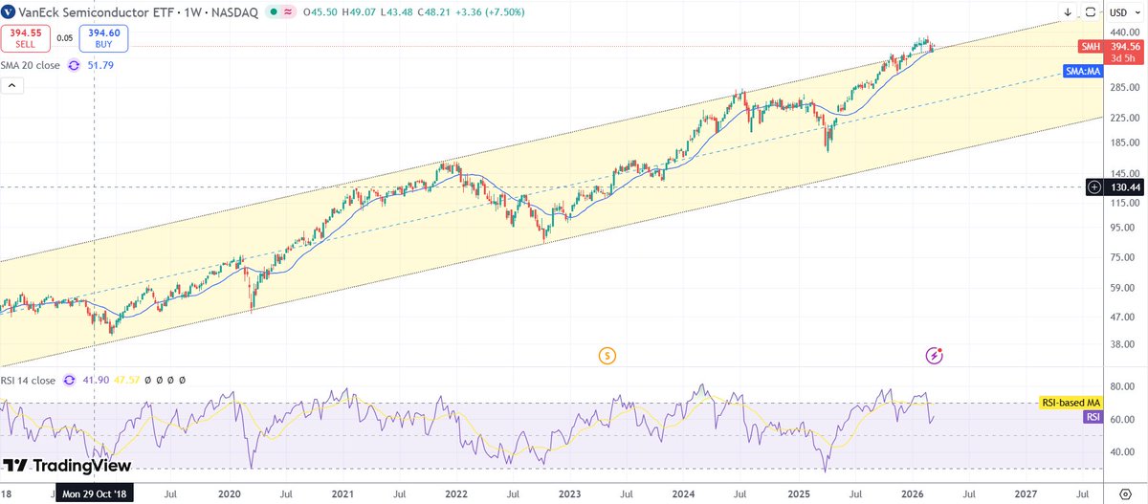Click the SMA value 51.79 in the legend
Viewport: 1148px width, 504px height.
99,65
